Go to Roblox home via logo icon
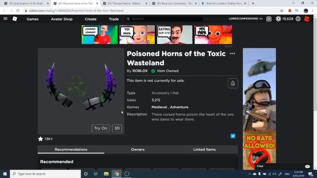The height and width of the screenshot is (178, 317). pyautogui.click(x=15, y=19)
